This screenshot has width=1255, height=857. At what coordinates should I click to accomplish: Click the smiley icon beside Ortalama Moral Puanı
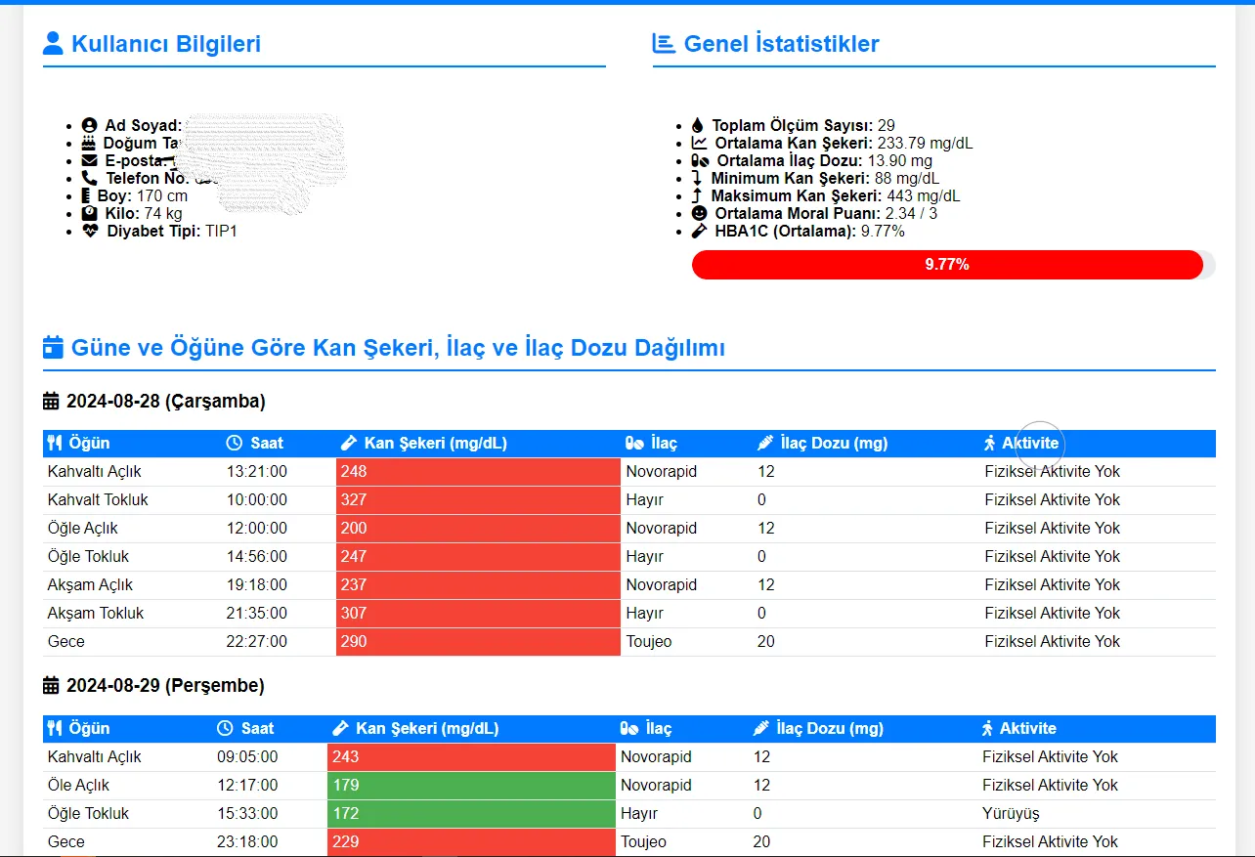(x=699, y=213)
